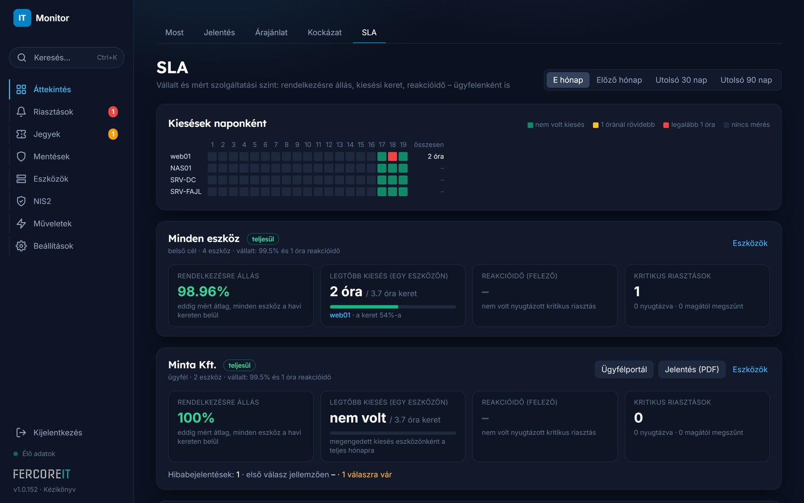Click the red Riasztások badge
Screen dimensions: 804x503
113,112
